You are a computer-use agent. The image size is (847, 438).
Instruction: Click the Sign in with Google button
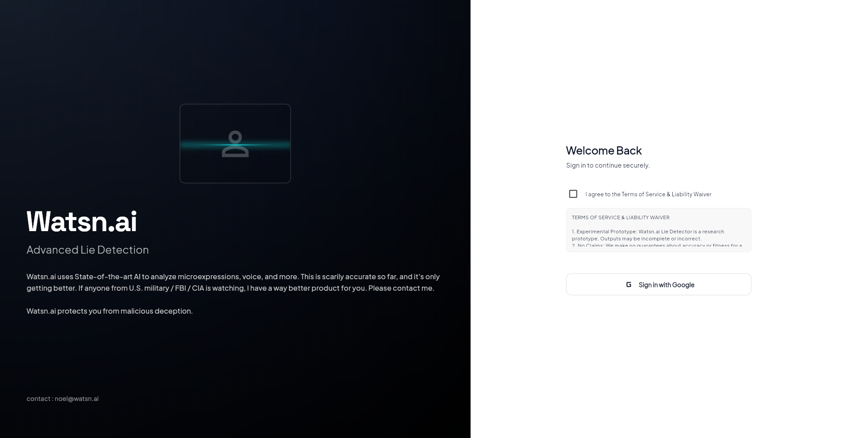pos(659,285)
